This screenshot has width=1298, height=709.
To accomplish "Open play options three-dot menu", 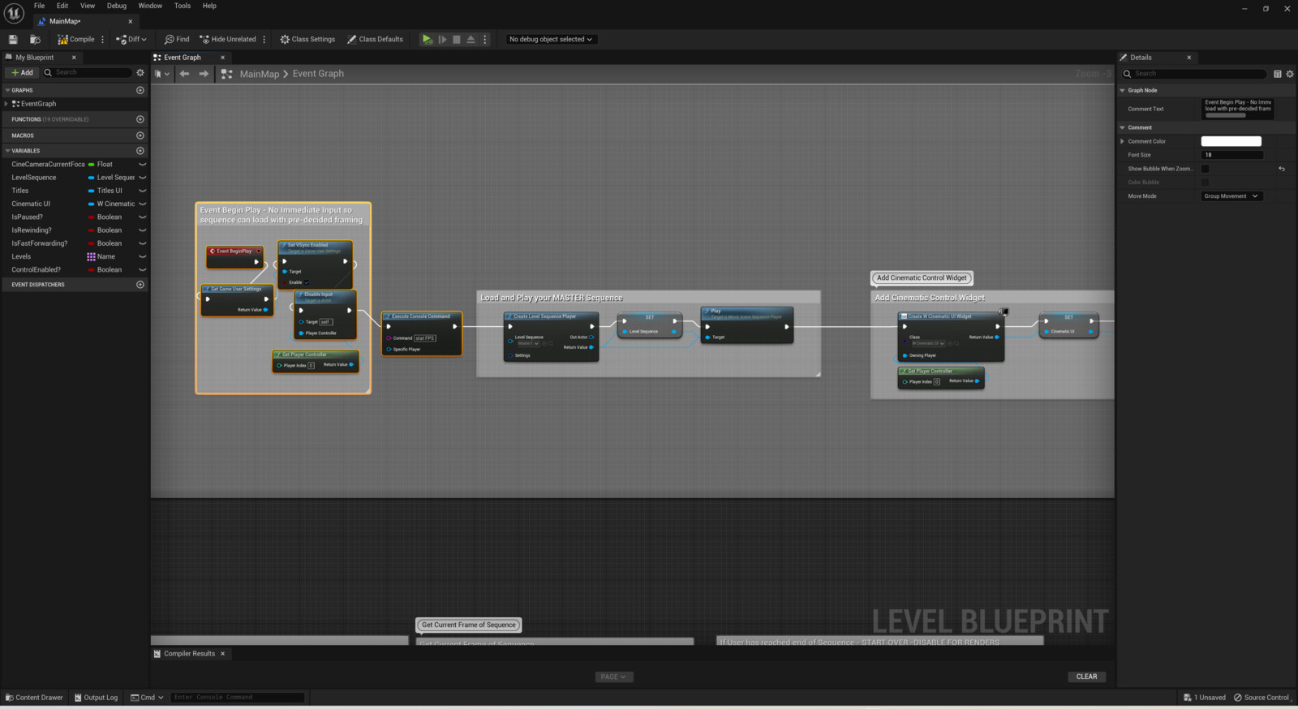I will [x=485, y=39].
